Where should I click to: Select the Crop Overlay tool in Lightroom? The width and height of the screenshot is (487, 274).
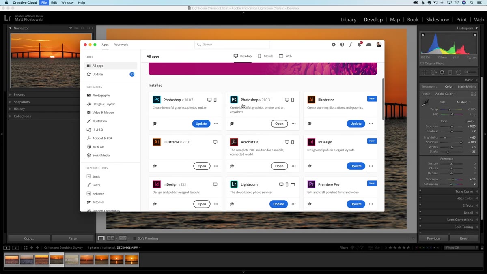tap(425, 72)
